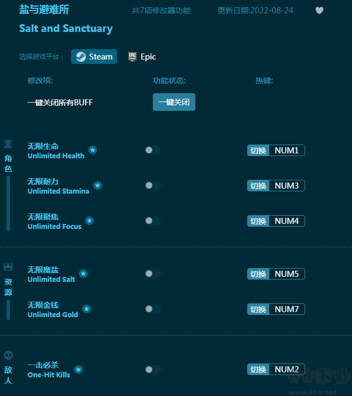Screen dimensions: 352x396
Task: Toggle Unlimited Salt on
Action: [x=153, y=274]
